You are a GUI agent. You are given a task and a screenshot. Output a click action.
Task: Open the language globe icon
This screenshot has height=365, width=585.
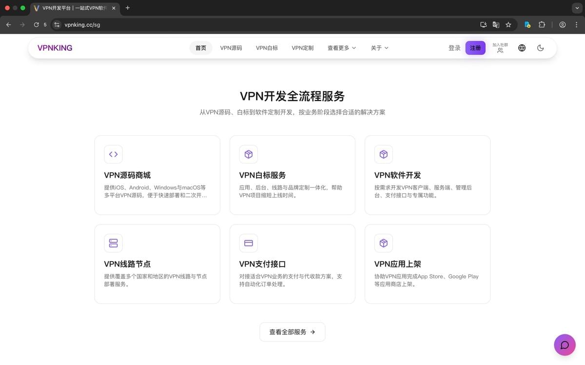click(x=522, y=48)
